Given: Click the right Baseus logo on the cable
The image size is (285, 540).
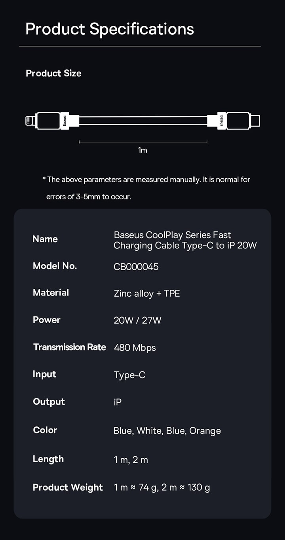Looking at the screenshot, I should tap(222, 121).
